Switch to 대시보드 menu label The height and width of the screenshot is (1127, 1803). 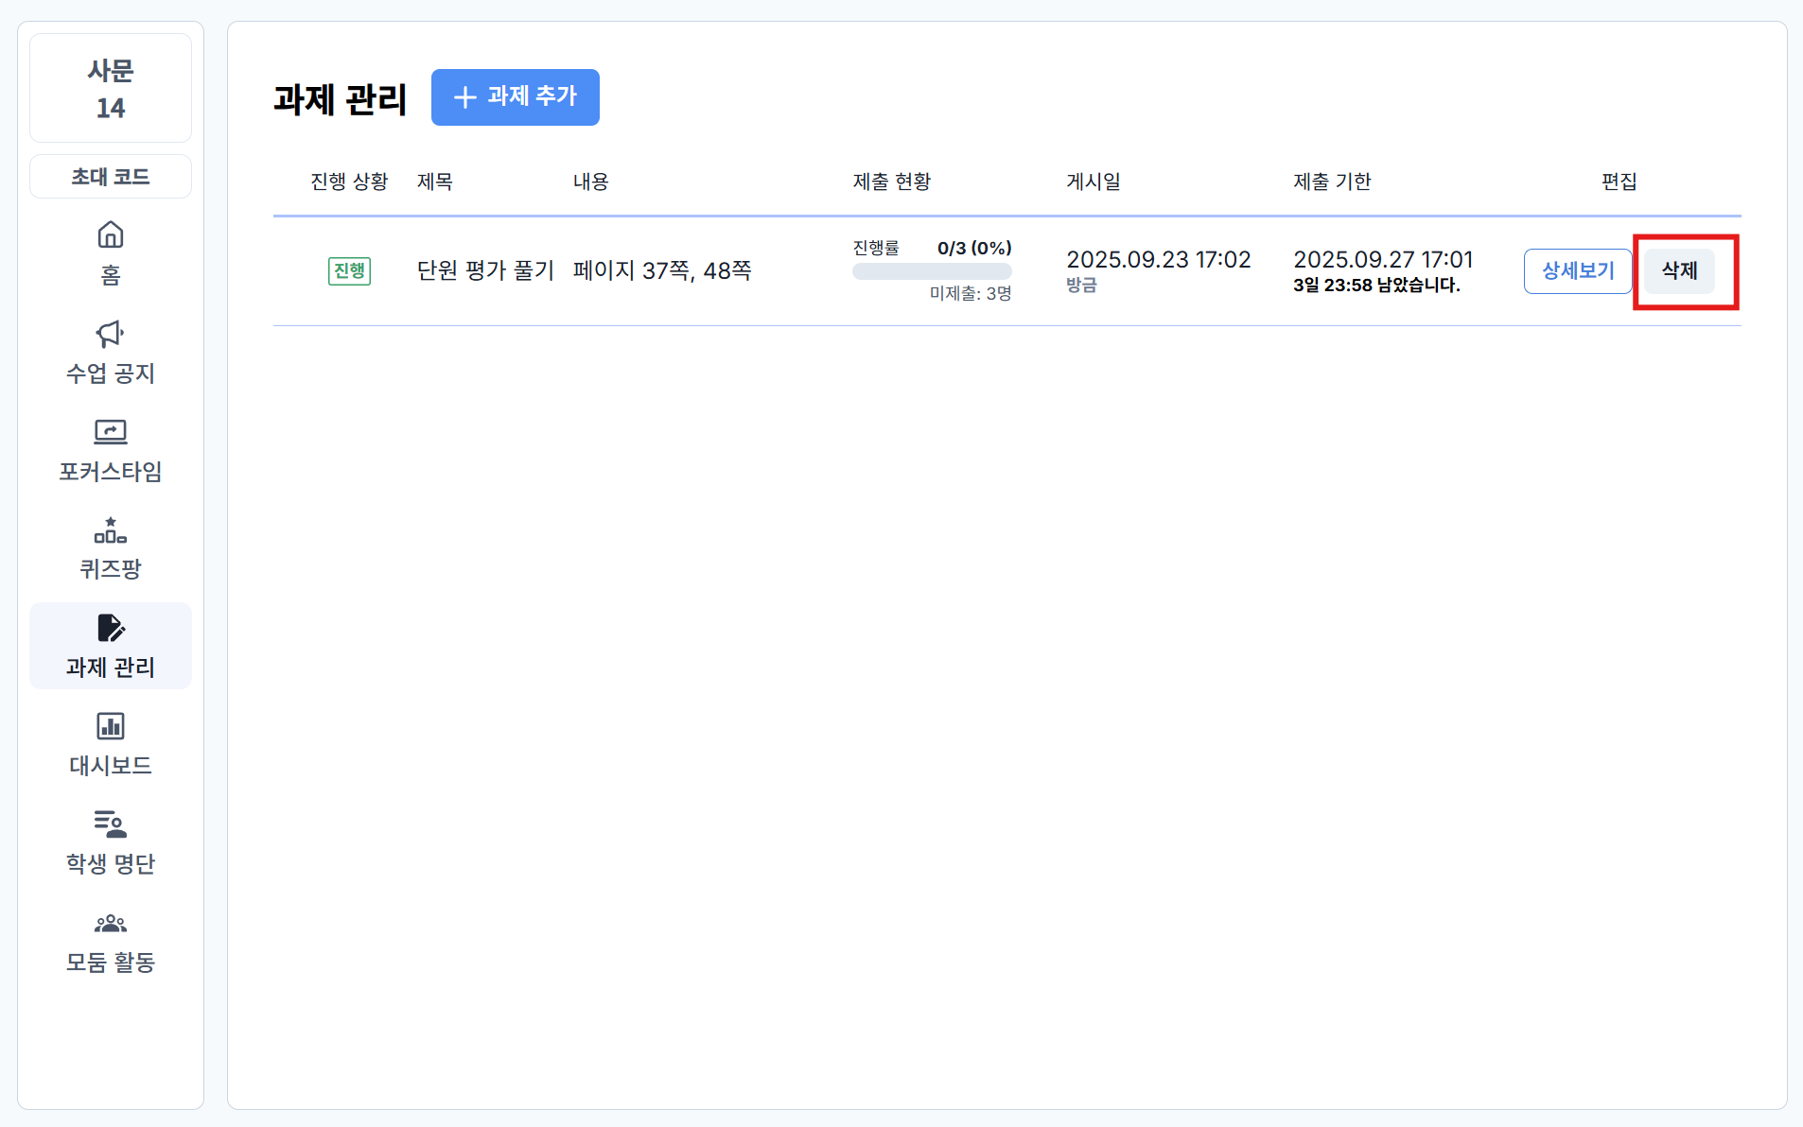111,766
